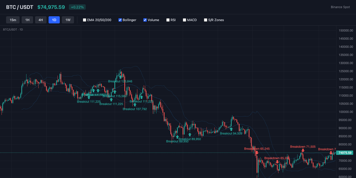Screen dimensions: 356x178
Task: Click the 74975.59 current price tag
Action: (345, 153)
